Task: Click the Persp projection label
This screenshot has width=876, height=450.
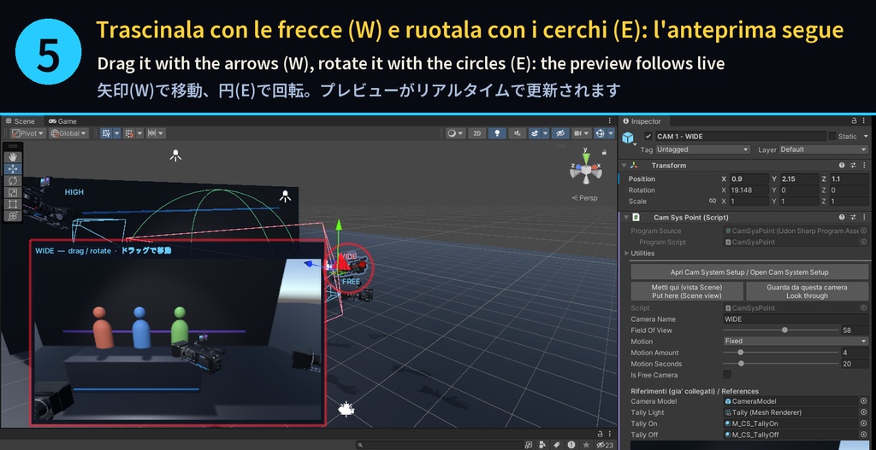Action: coord(584,198)
